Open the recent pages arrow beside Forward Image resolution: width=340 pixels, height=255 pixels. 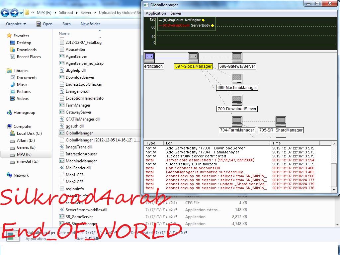[x=21, y=13]
